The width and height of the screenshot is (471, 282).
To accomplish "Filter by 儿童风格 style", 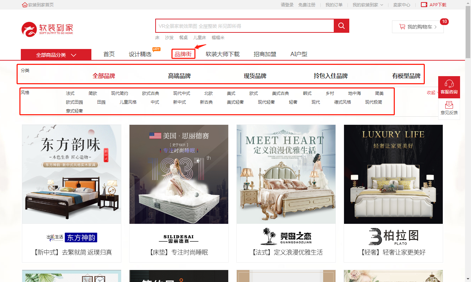I will [128, 102].
